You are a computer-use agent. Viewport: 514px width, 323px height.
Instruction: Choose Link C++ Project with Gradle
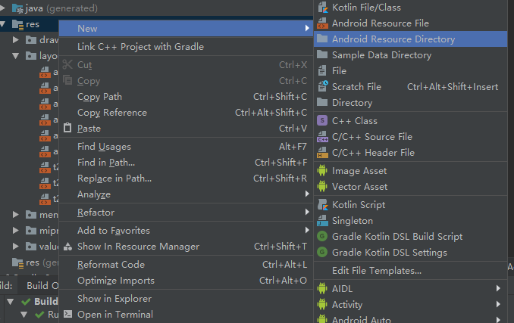click(x=186, y=47)
